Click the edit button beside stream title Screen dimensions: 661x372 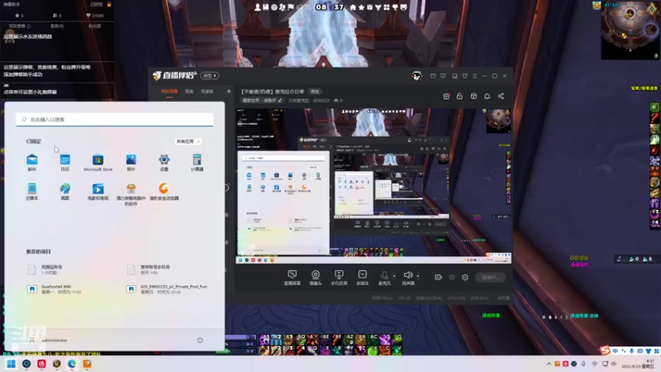point(315,92)
